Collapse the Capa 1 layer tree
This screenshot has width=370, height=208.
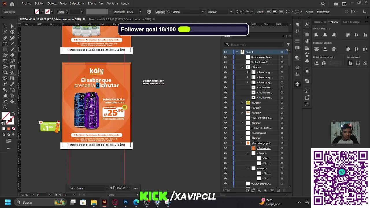point(237,52)
